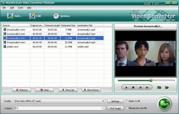Viewport: 179px width, 114px height.
Task: Click the Find Target button
Action: [115, 108]
